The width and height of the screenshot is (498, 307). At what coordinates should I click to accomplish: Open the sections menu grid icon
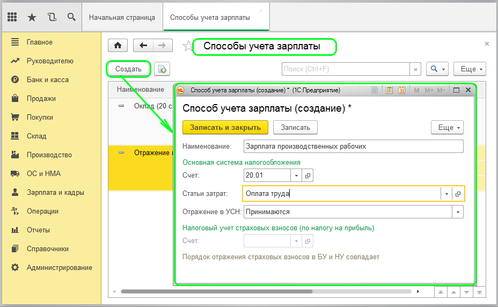12,17
